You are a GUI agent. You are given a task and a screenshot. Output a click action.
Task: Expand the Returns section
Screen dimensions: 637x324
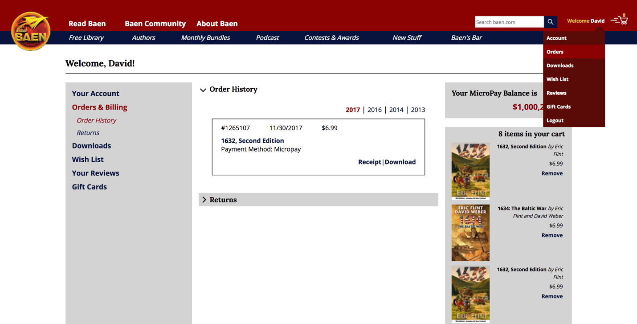click(204, 200)
